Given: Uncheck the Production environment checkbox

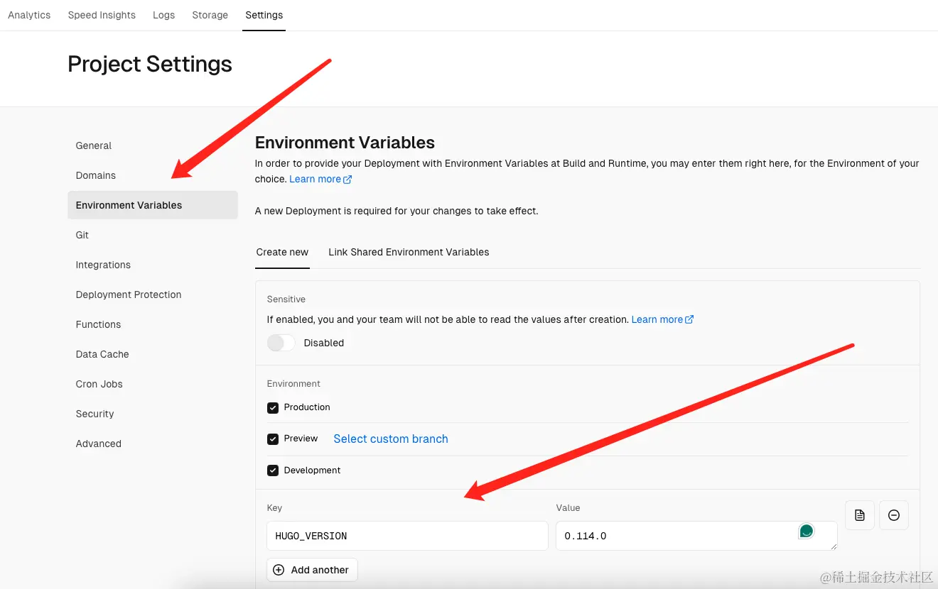Looking at the screenshot, I should click(273, 408).
